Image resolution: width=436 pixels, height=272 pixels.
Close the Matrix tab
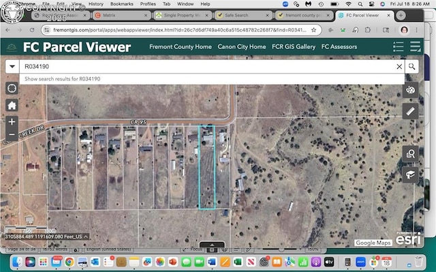pos(146,15)
